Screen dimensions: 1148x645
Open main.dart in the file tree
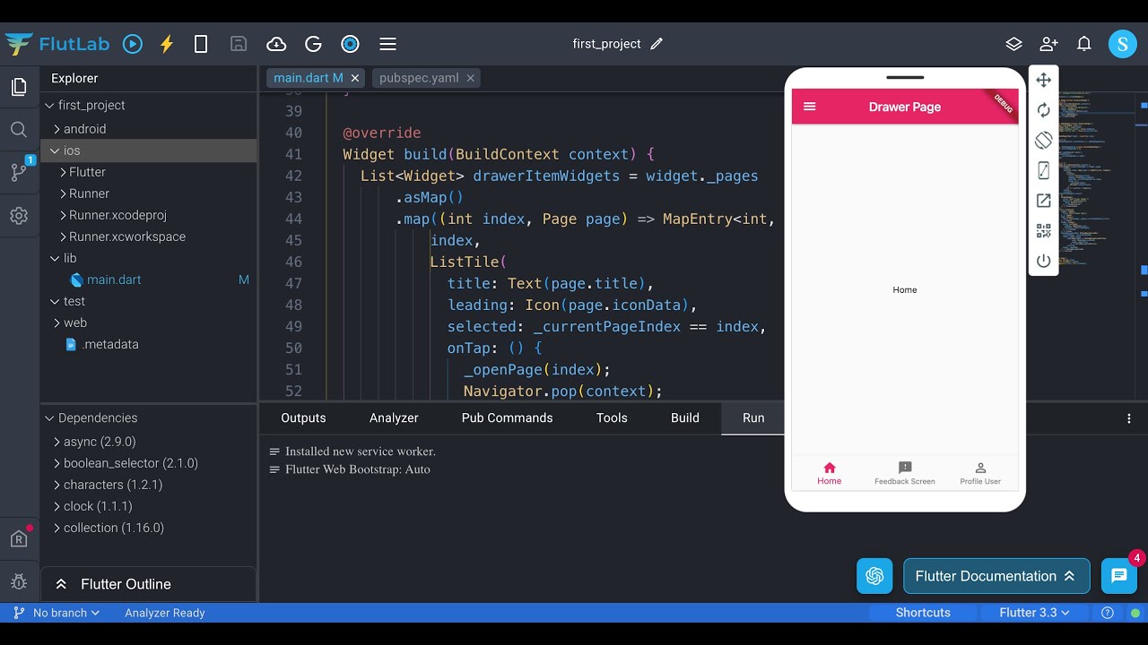point(114,279)
